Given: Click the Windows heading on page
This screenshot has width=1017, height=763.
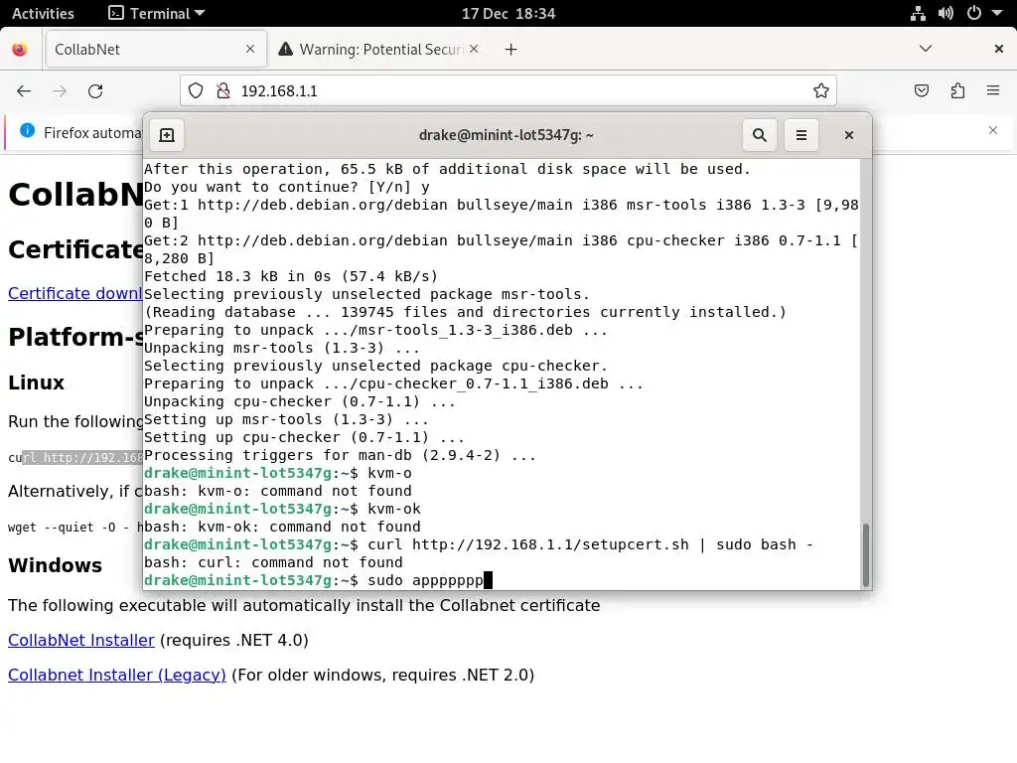Looking at the screenshot, I should (56, 565).
